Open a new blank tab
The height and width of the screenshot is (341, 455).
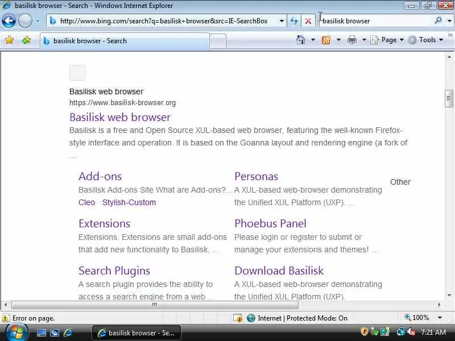[218, 41]
